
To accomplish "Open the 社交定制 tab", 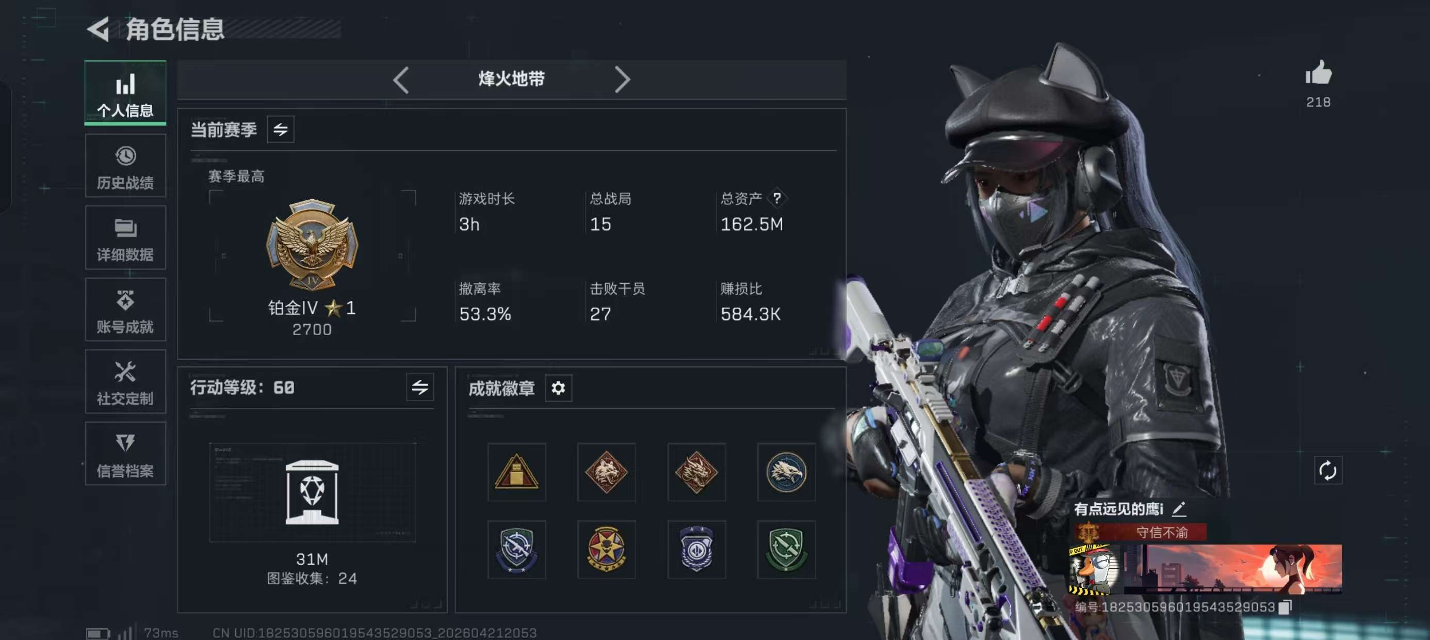I will pos(125,381).
